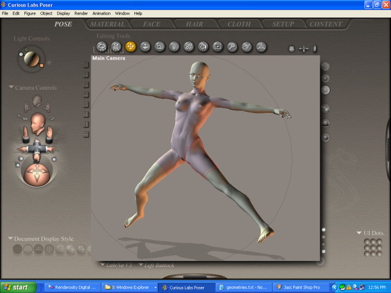Image resolution: width=391 pixels, height=293 pixels.
Task: Select the Scale editing tool
Action: [x=159, y=47]
